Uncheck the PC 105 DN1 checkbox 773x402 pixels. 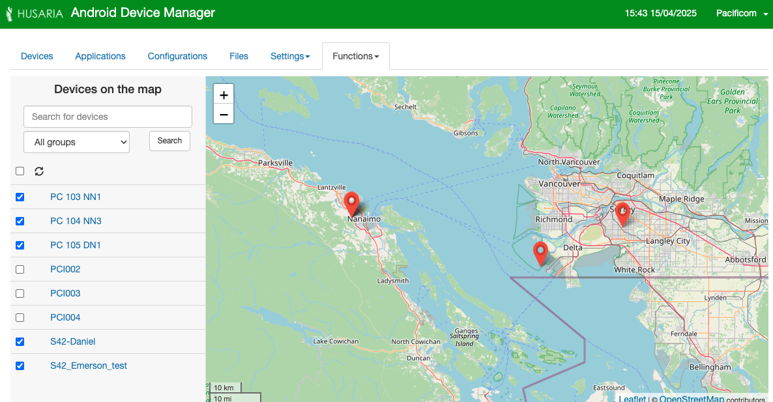(x=20, y=246)
